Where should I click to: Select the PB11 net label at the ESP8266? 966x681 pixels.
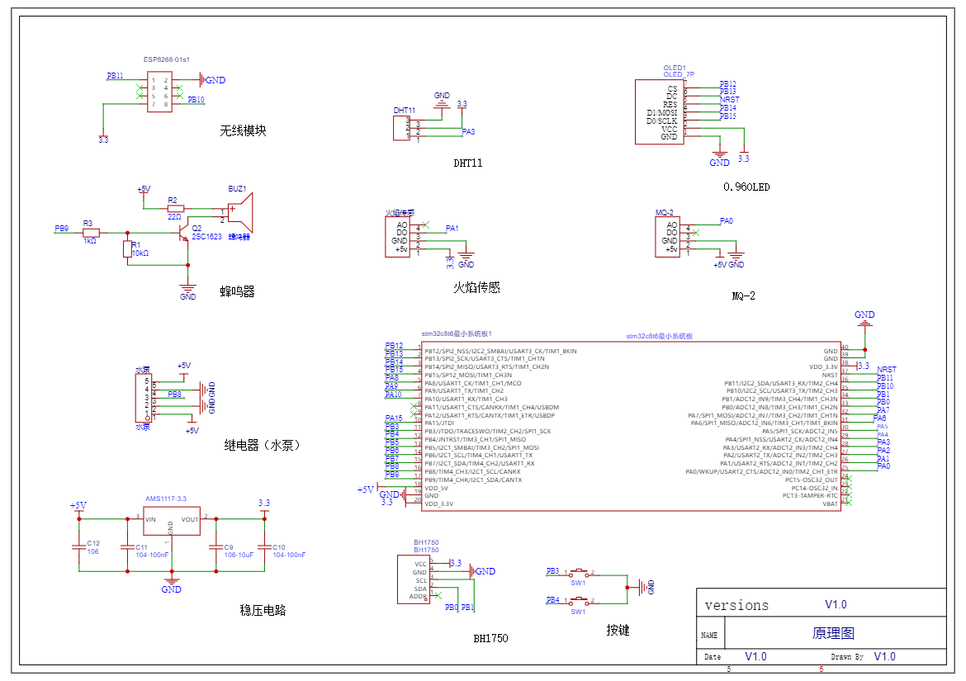[x=116, y=76]
